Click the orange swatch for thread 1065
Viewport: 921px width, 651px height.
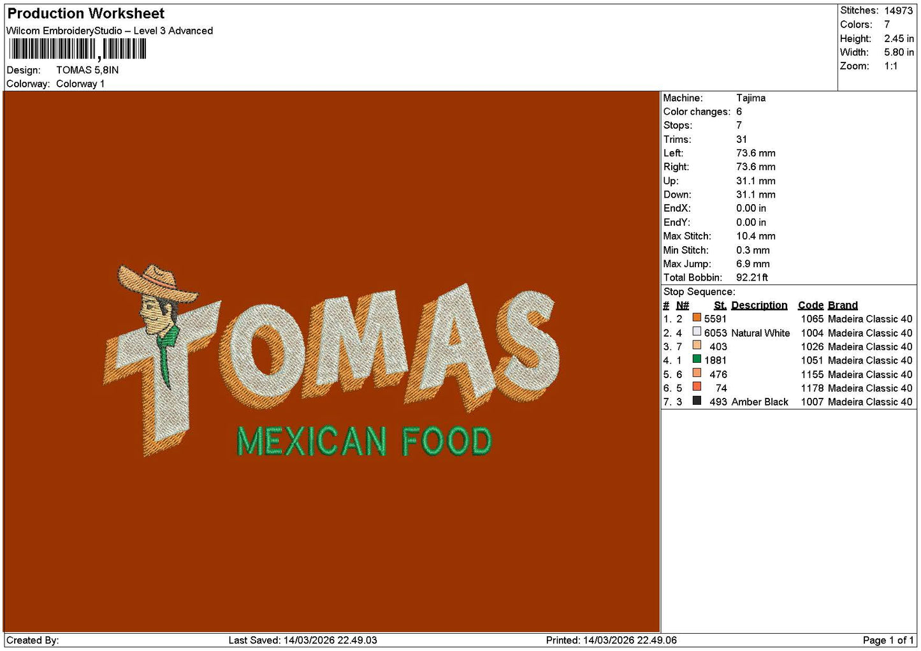point(697,318)
